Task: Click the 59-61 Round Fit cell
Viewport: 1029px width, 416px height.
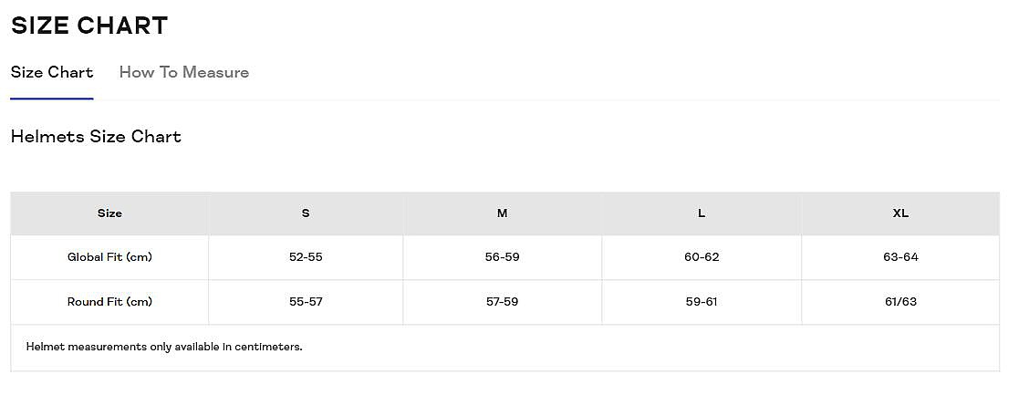Action: [702, 302]
